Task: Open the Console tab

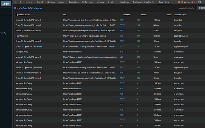Action: (40, 2)
